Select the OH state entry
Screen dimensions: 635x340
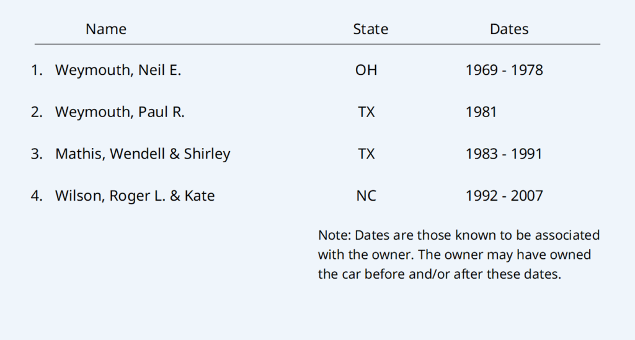pyautogui.click(x=366, y=70)
